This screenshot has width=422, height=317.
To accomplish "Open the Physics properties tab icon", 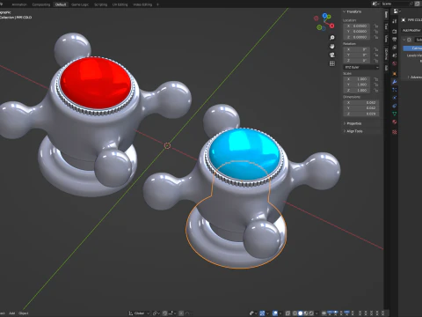I will [x=395, y=98].
